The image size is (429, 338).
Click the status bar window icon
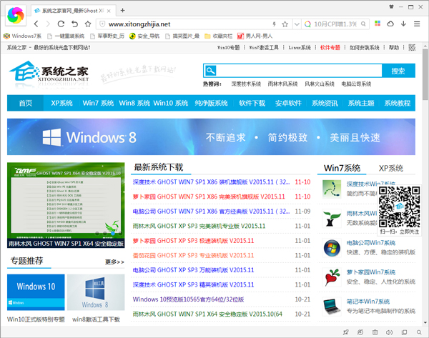point(404,332)
